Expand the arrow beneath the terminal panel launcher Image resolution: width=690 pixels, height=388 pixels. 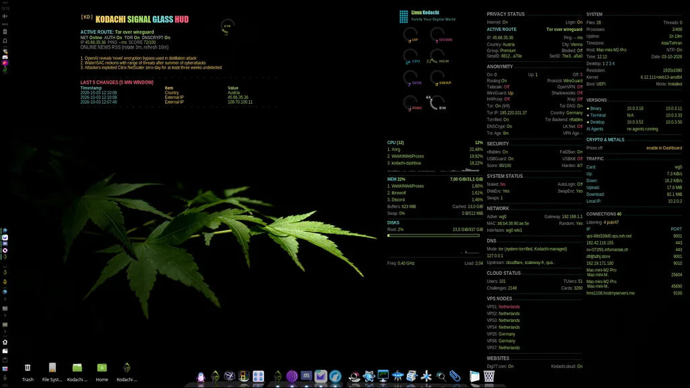pos(5,315)
